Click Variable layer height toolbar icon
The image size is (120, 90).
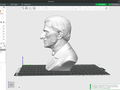coord(46,8)
